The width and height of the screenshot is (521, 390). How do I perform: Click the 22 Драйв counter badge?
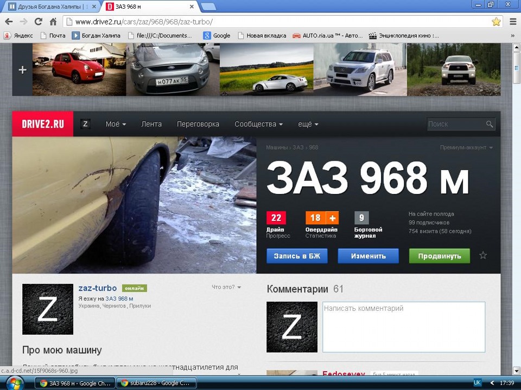[x=276, y=218]
